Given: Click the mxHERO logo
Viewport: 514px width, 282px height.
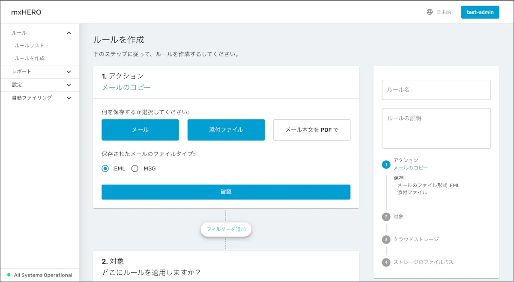Looking at the screenshot, I should click(x=26, y=12).
